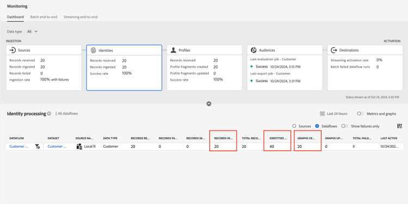Collapse the dashboard with the chevron-up button

click(209, 104)
